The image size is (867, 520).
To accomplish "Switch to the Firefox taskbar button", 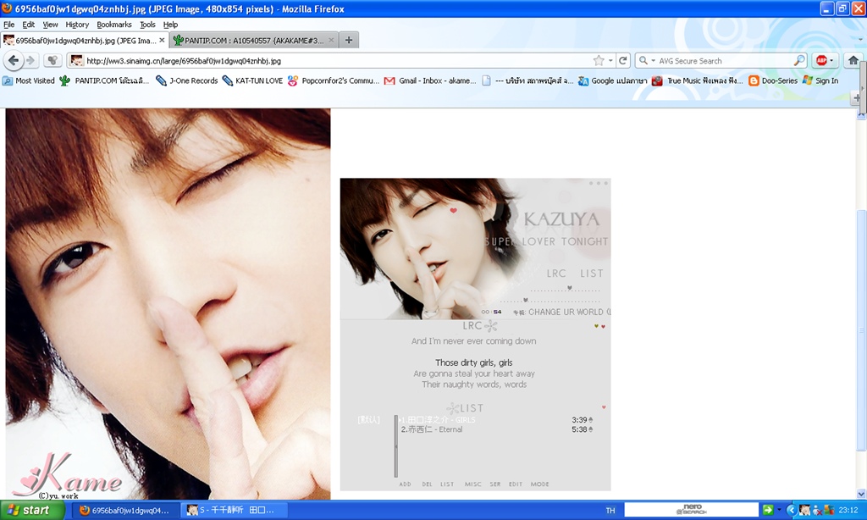I will pos(124,510).
